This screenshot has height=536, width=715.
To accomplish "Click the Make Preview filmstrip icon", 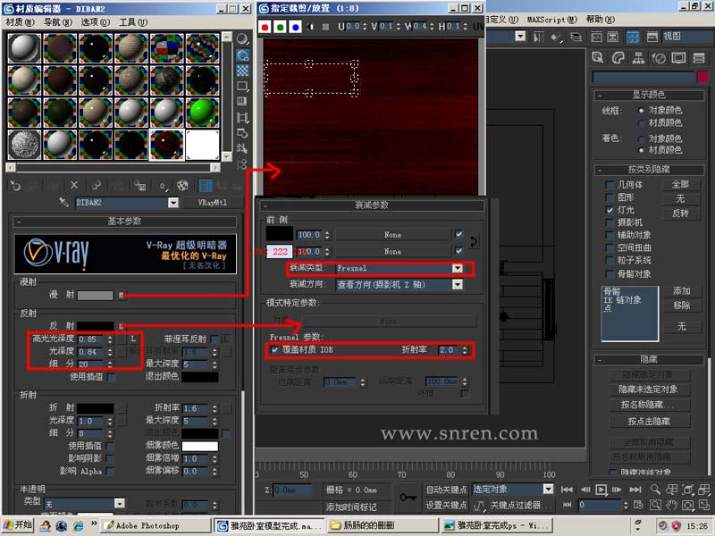I will (x=242, y=118).
